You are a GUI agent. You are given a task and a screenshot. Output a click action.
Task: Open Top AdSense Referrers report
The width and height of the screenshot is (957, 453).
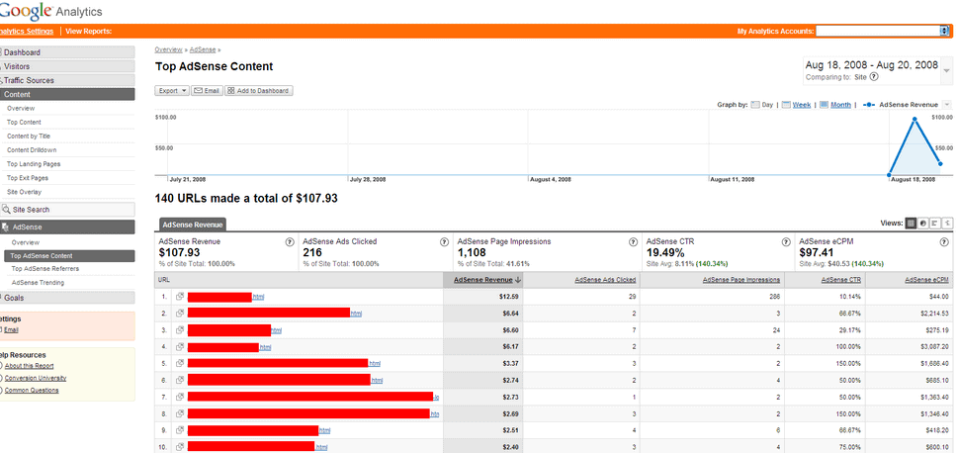tap(45, 269)
